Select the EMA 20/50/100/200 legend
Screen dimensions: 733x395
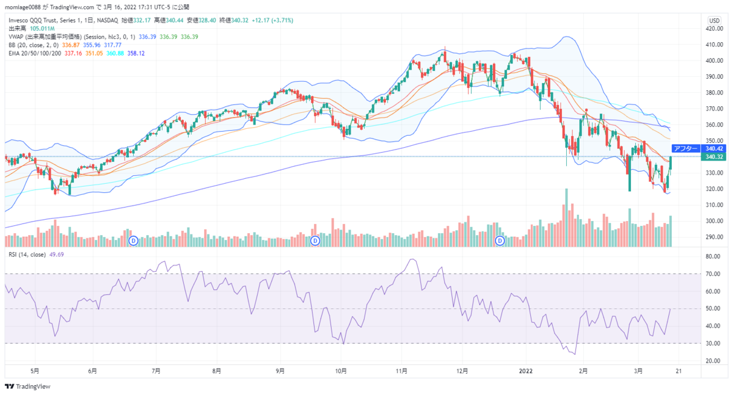click(35, 53)
